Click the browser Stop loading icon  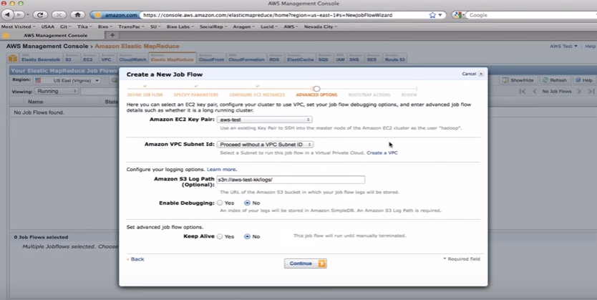click(59, 15)
